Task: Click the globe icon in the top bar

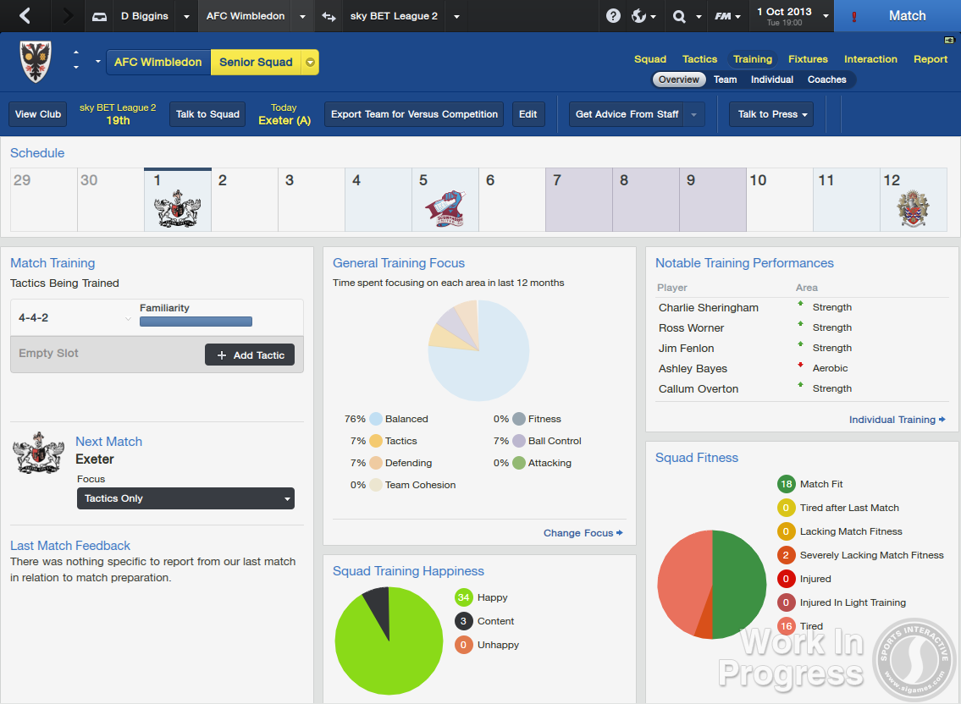Action: (x=640, y=16)
